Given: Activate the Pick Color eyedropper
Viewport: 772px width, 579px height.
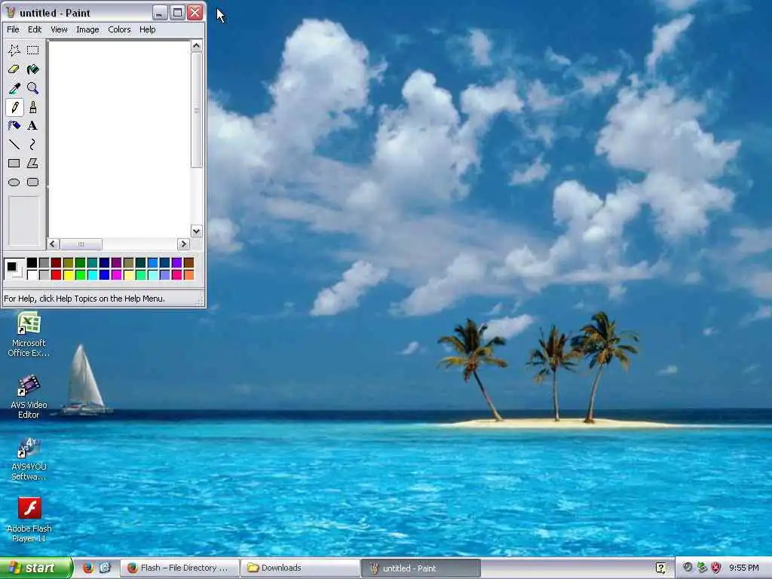Looking at the screenshot, I should click(x=14, y=88).
